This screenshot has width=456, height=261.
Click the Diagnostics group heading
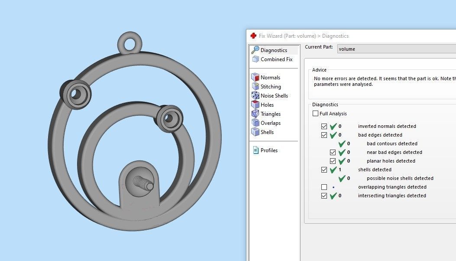(x=325, y=104)
